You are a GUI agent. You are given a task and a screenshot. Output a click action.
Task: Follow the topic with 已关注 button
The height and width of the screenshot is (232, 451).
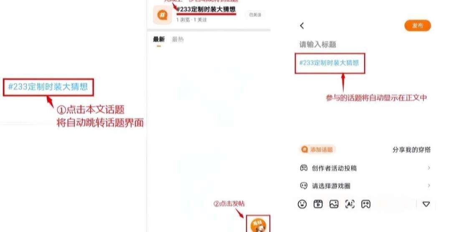(x=255, y=15)
